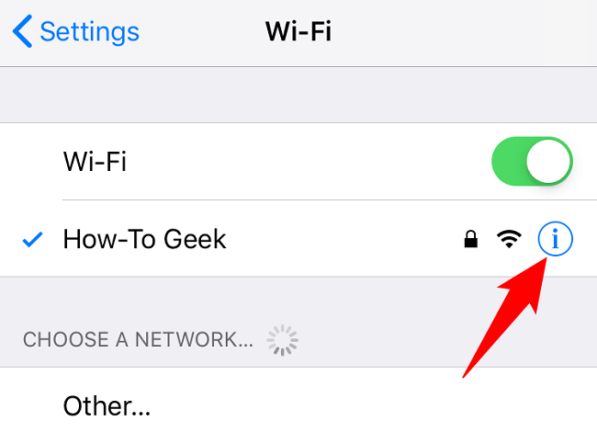
Task: Tap the network scanning spinner icon
Action: pyautogui.click(x=282, y=340)
